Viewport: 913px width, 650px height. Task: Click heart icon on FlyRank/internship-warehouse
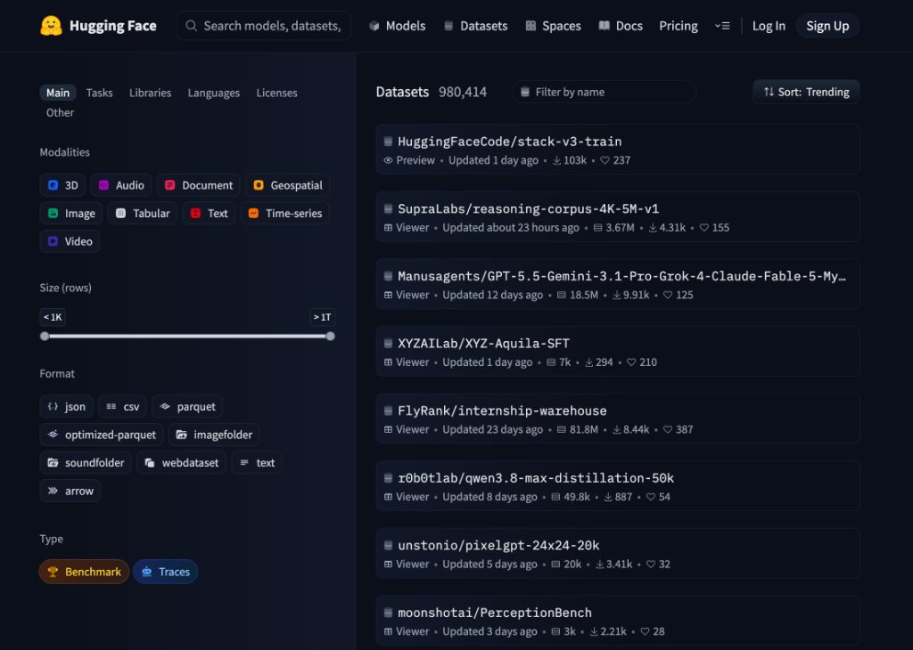click(668, 430)
